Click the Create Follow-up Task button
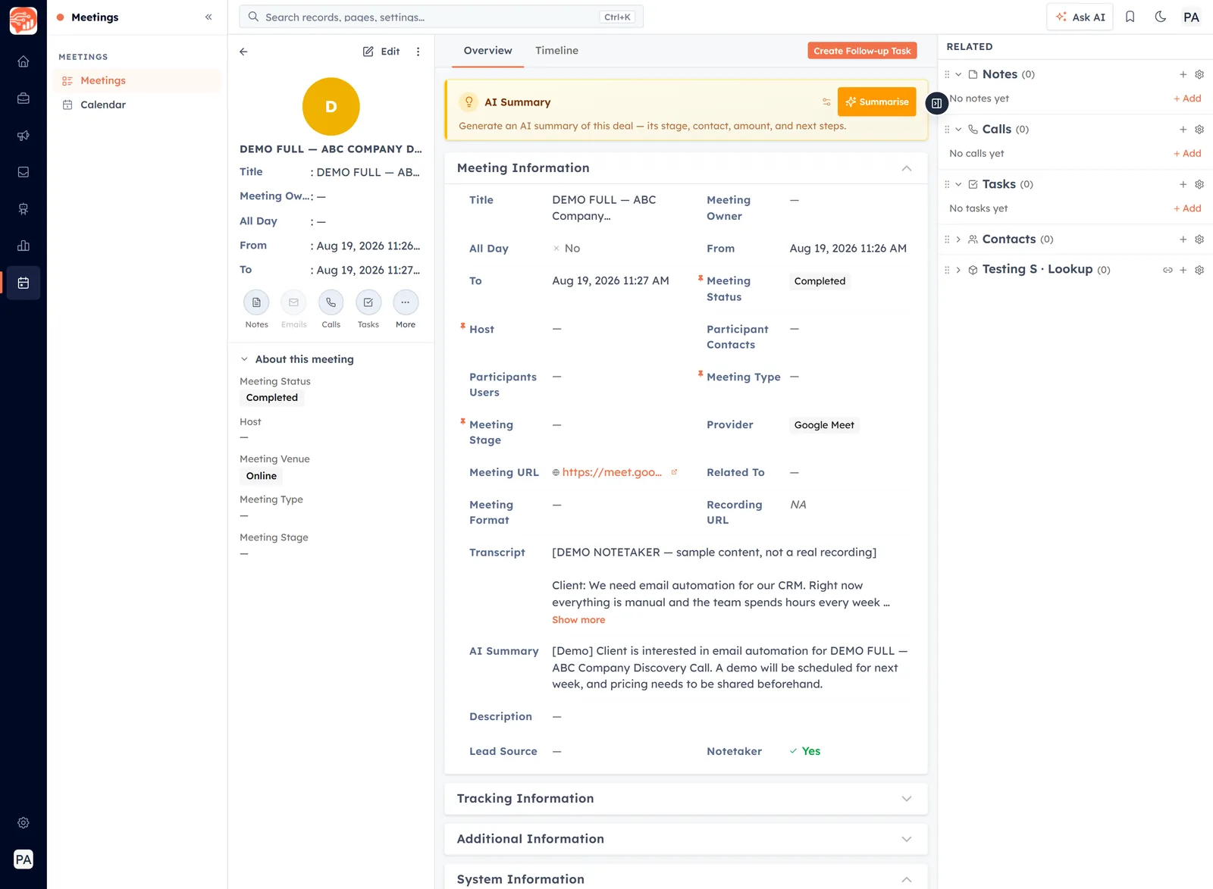1213x889 pixels. pos(862,51)
